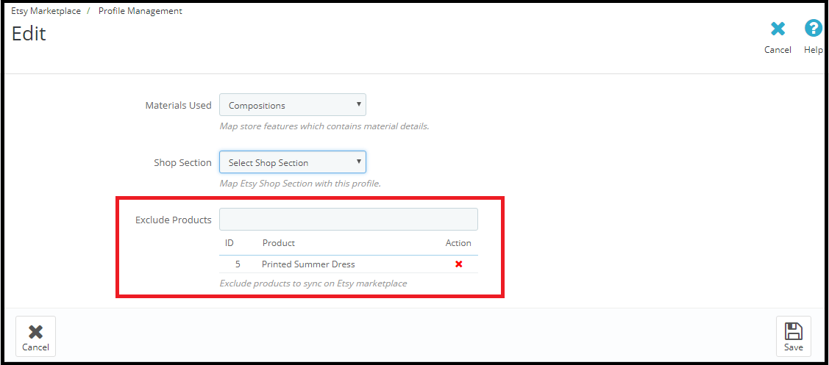Screen dimensions: 829x365
Task: Expand the Select Shop Section dropdown
Action: [292, 162]
